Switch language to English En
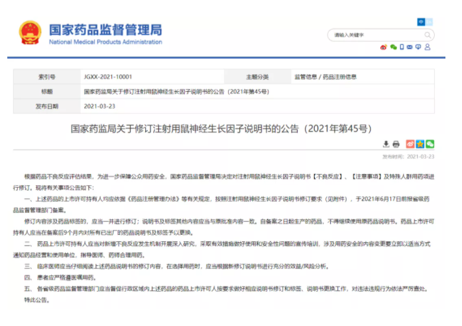462x326 pixels. 430,22
